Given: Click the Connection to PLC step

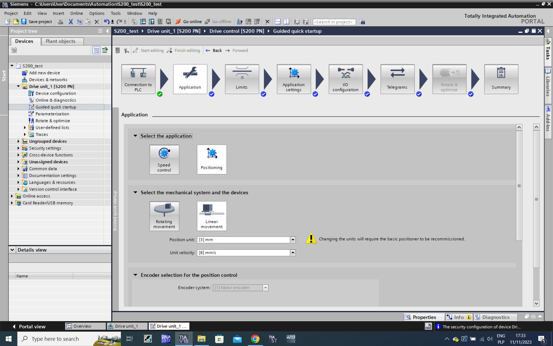Looking at the screenshot, I should (138, 79).
